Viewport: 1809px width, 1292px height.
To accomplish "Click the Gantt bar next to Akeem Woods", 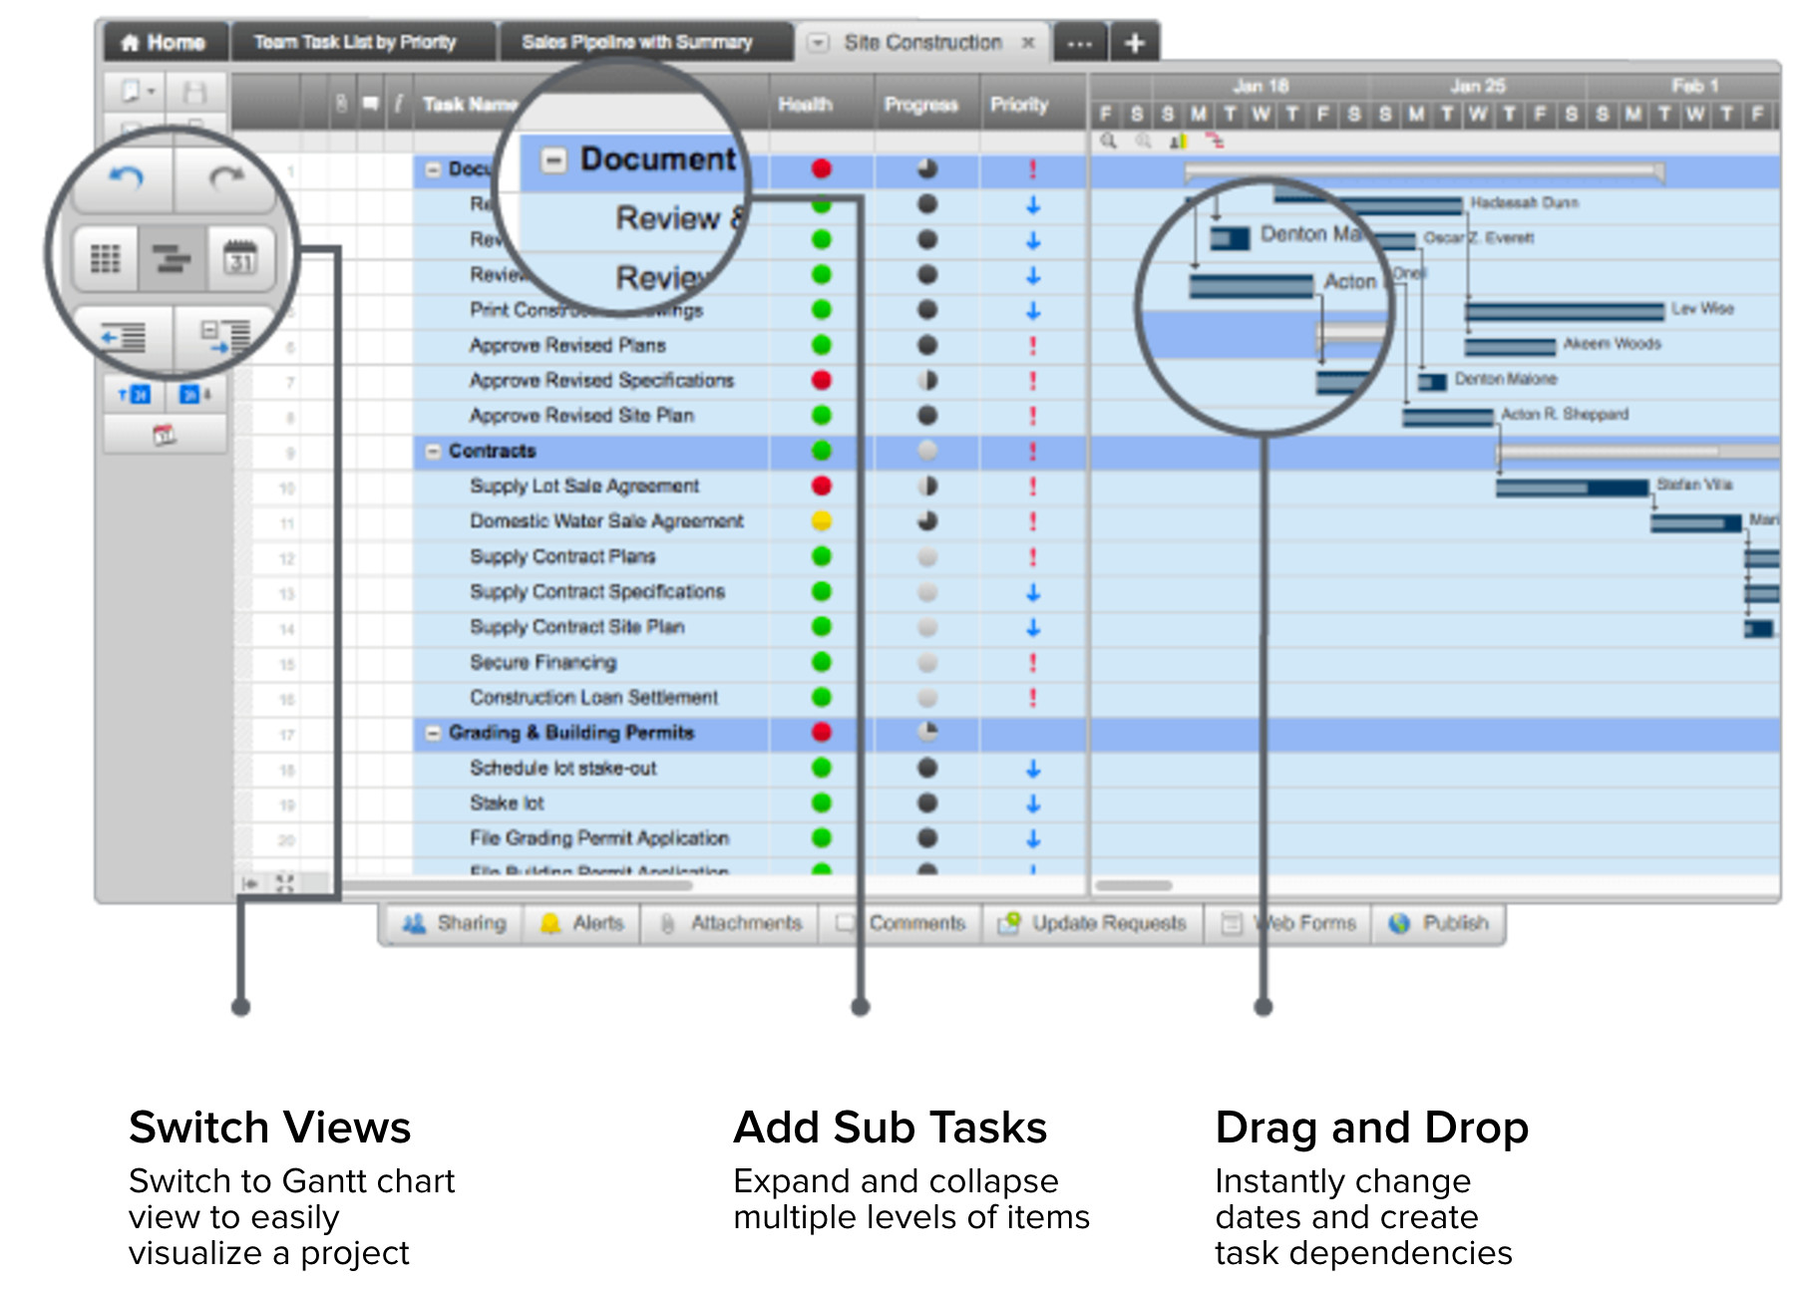I will pyautogui.click(x=1510, y=347).
